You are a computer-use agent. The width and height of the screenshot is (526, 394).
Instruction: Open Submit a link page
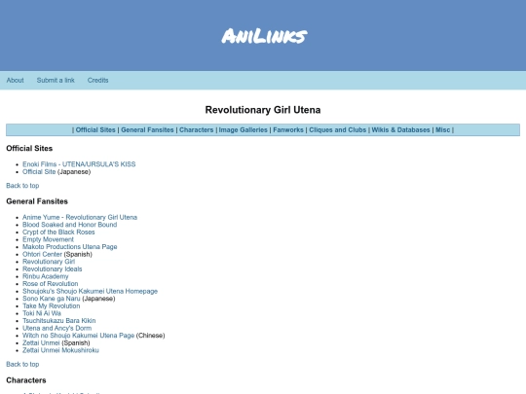(56, 81)
